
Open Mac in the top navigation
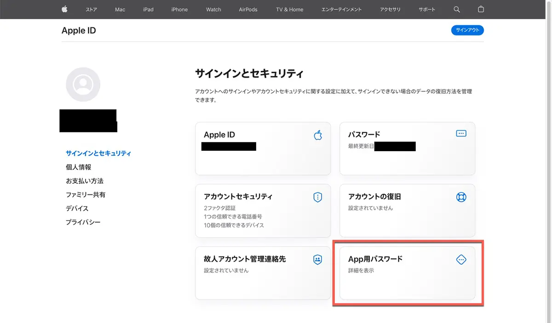(x=120, y=10)
